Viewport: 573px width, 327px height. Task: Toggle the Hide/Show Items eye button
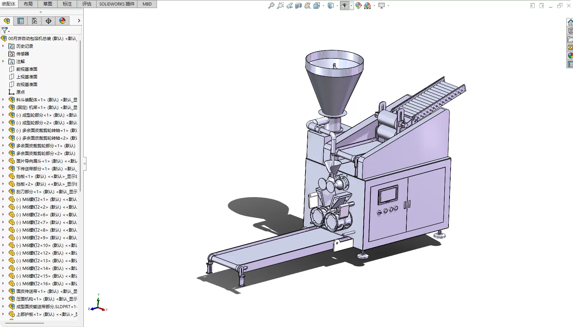pyautogui.click(x=344, y=6)
